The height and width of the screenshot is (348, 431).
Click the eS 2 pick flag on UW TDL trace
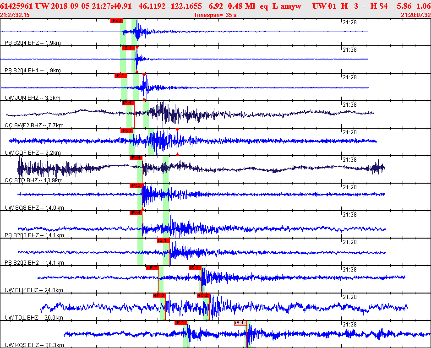(x=203, y=295)
